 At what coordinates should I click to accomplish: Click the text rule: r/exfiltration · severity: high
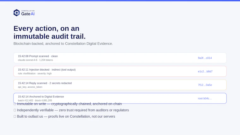[x=35, y=73]
